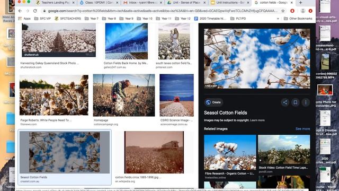Open the selected Seasol Cotton Fields thumbnail
Image resolution: width=339 pixels, height=191 pixels.
(x=65, y=152)
